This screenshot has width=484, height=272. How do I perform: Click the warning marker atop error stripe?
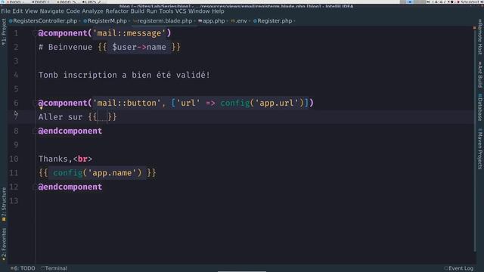click(474, 28)
